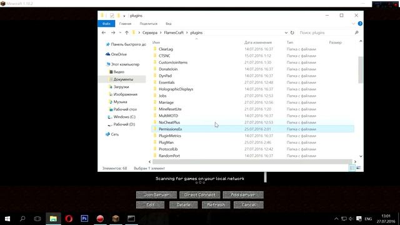Refresh the plugins folder view
The height and width of the screenshot is (225, 400).
point(292,32)
